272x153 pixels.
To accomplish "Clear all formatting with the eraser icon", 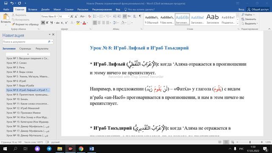I will 89,17.
